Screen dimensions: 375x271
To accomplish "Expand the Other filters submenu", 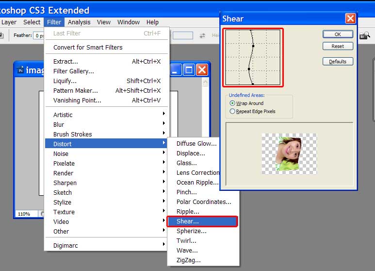I will pos(107,232).
